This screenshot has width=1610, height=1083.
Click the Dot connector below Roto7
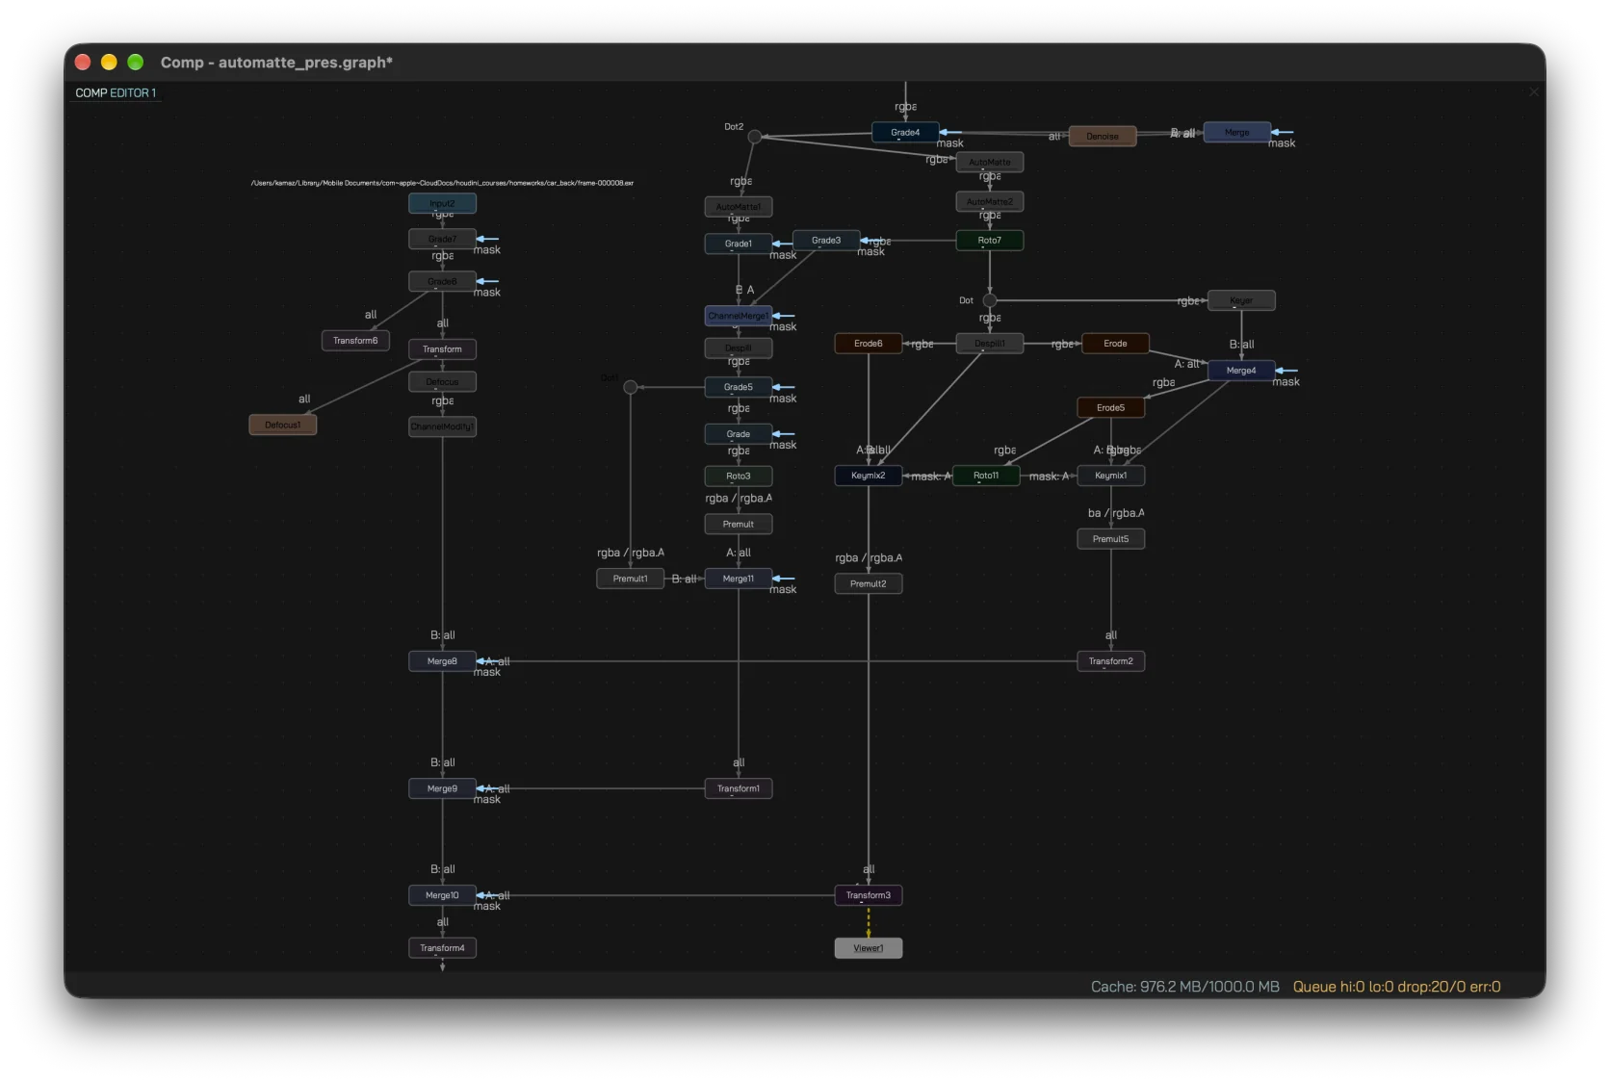(x=990, y=300)
